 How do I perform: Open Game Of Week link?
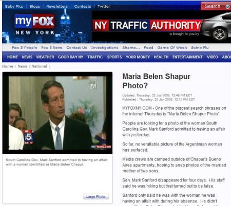click(172, 48)
